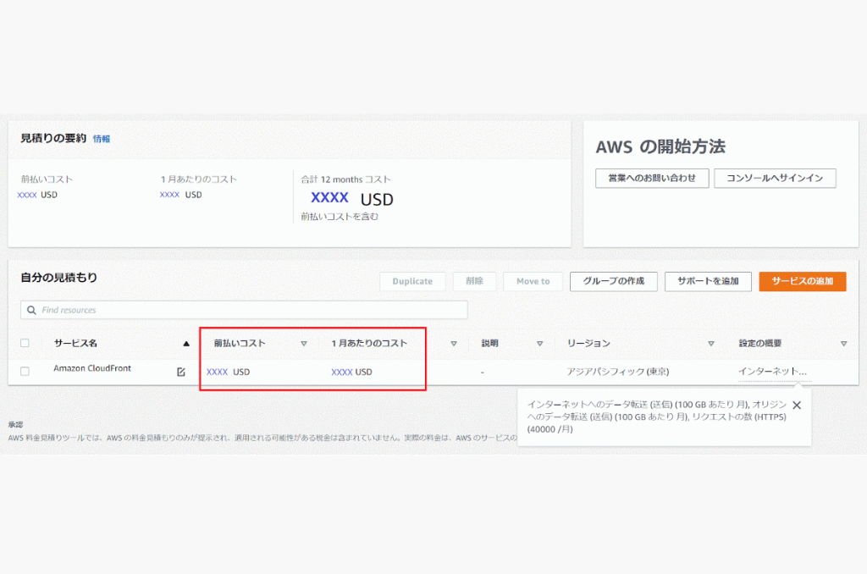Click サポートを追加 button

tap(709, 281)
